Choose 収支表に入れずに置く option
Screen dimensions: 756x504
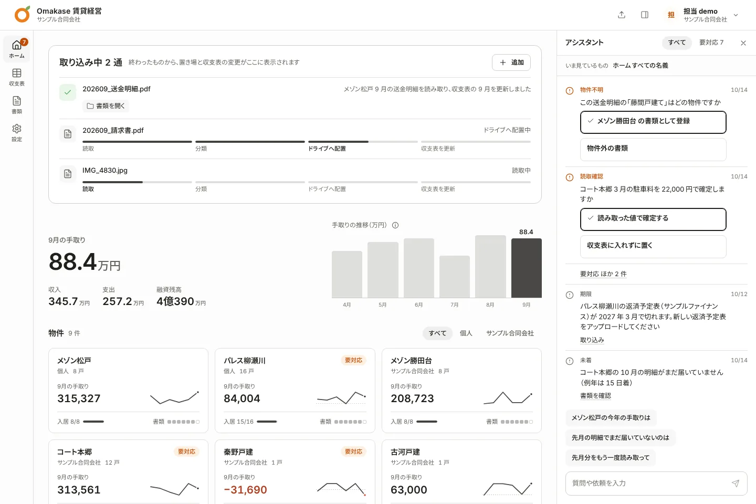653,247
